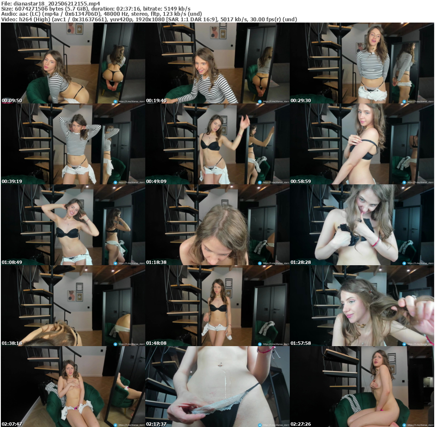Select the frame labeled 01:57:58
The height and width of the screenshot is (427, 435).
pyautogui.click(x=362, y=306)
